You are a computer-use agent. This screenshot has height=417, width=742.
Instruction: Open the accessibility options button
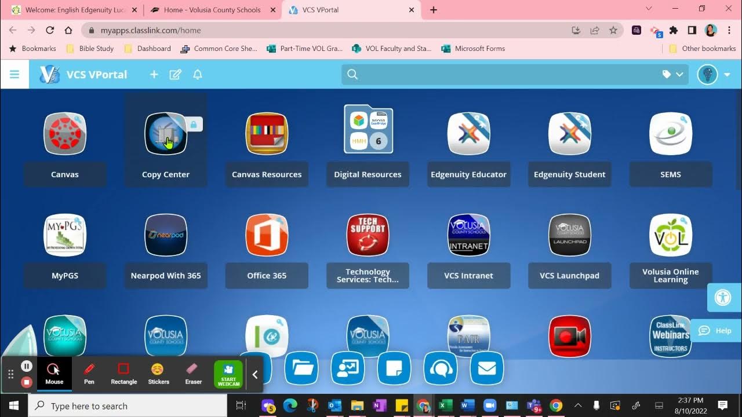pos(723,298)
